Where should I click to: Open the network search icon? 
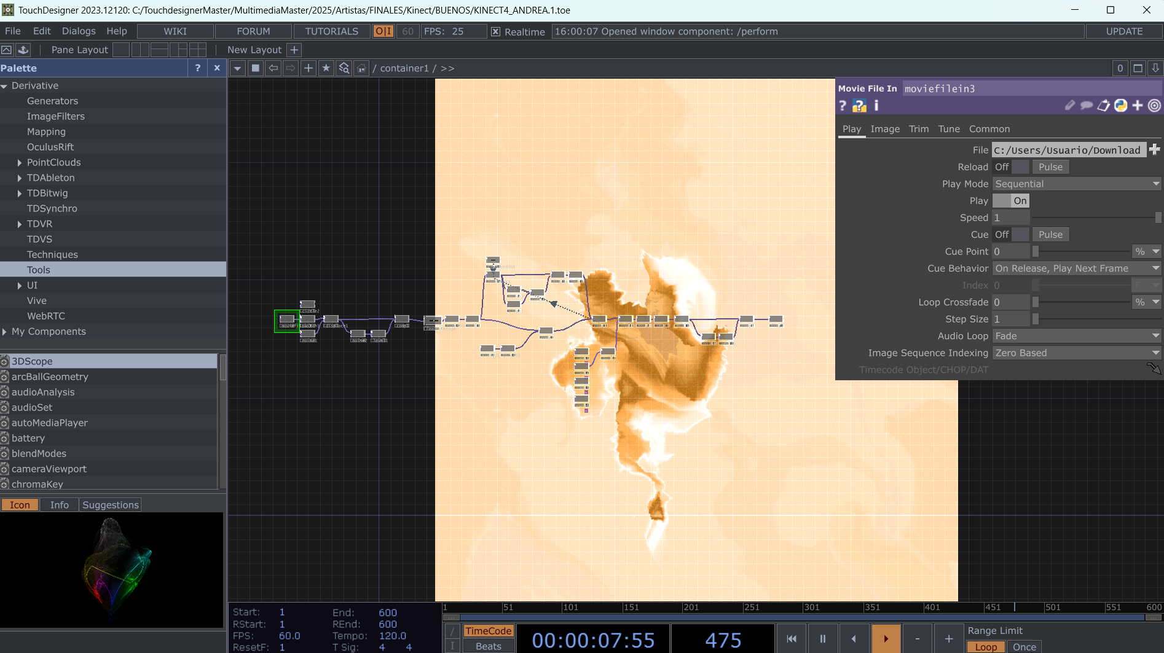coord(344,68)
